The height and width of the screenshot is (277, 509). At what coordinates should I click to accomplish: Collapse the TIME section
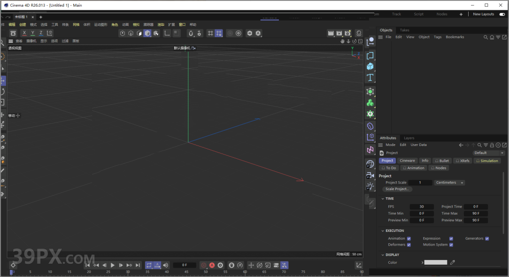(383, 199)
